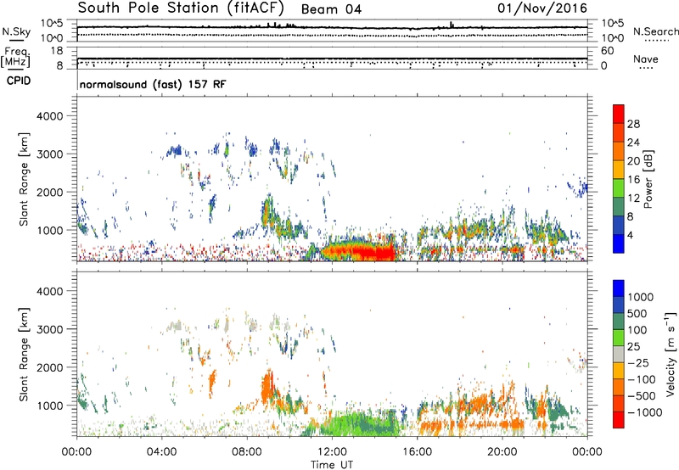Image resolution: width=679 pixels, height=470 pixels.
Task: Click the "4000" tick on power panel
Action: click(49, 116)
